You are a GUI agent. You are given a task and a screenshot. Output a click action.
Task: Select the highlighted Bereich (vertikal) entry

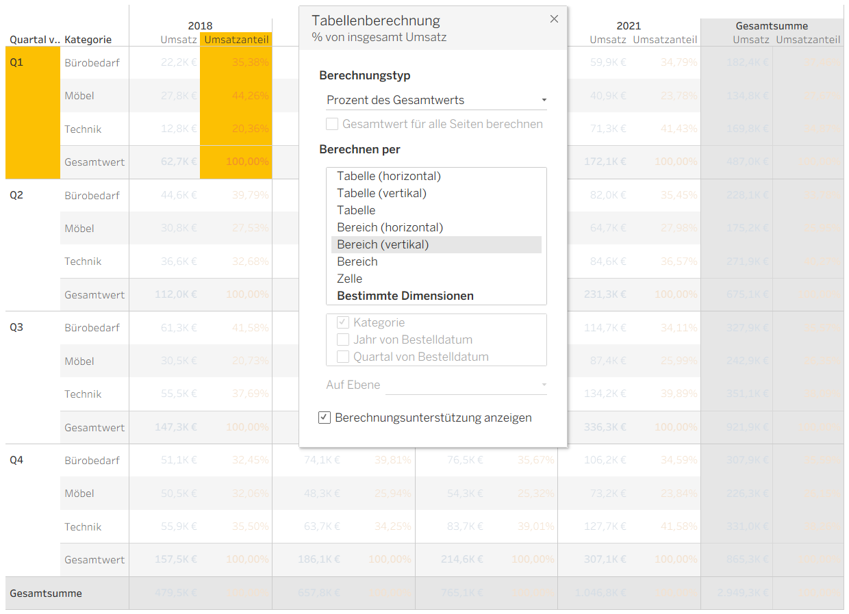pyautogui.click(x=383, y=244)
